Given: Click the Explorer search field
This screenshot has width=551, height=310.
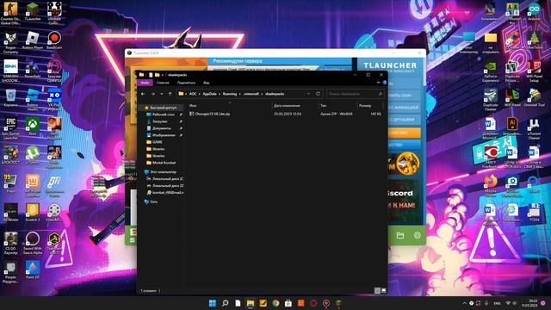Looking at the screenshot, I should click(356, 94).
